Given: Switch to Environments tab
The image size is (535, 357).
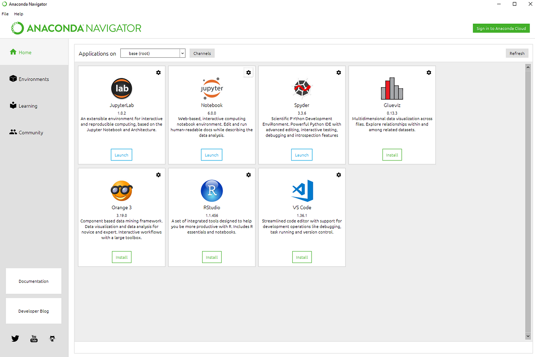Looking at the screenshot, I should click(34, 79).
